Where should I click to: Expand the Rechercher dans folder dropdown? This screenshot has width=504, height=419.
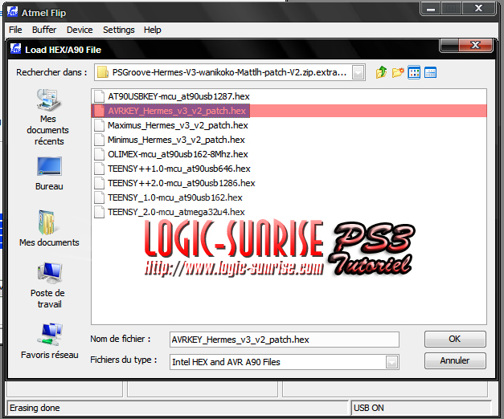358,72
